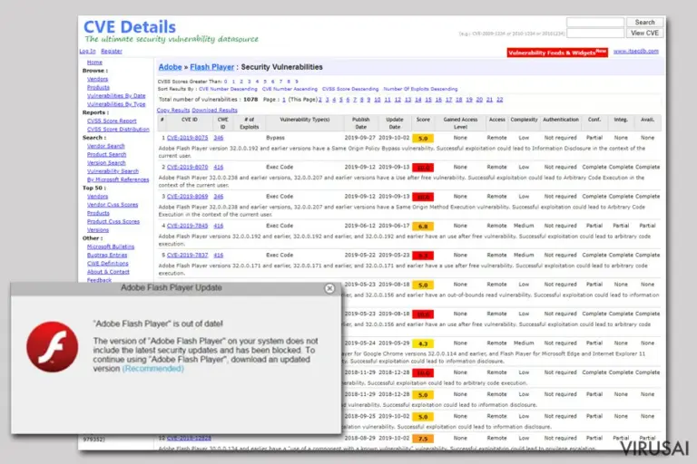Screen dimensions: 697x464
Task: Open Vulnerability Search in sidebar
Action: tap(113, 171)
